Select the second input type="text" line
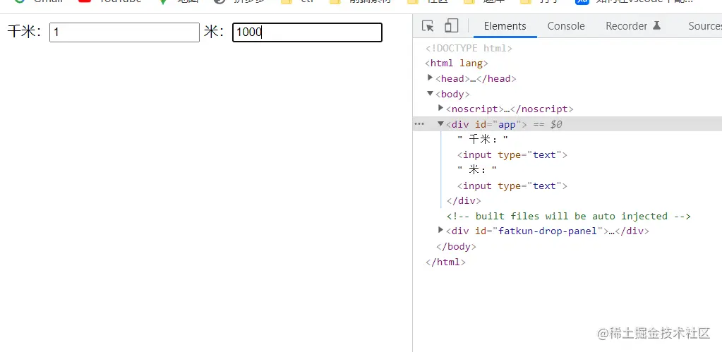The width and height of the screenshot is (722, 352). tap(512, 186)
